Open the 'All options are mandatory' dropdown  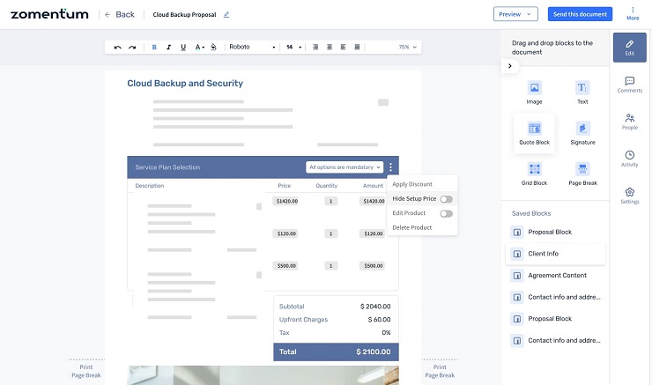point(345,167)
